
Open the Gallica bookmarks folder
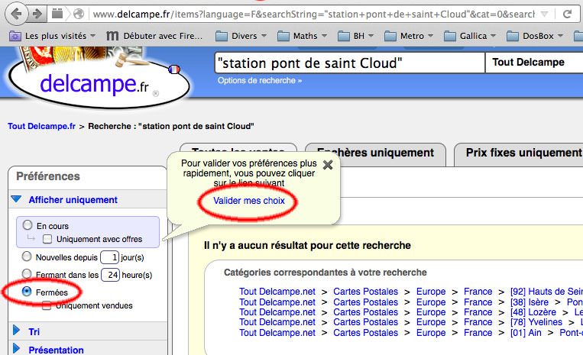[470, 36]
